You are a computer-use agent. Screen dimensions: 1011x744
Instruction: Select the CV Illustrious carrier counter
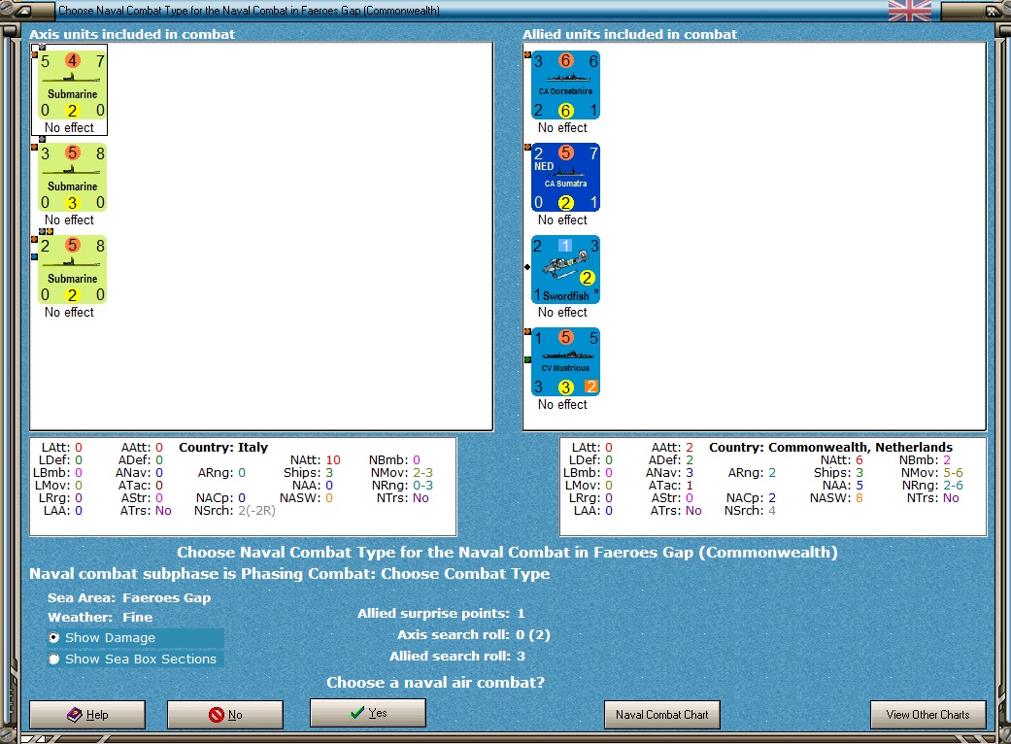565,361
